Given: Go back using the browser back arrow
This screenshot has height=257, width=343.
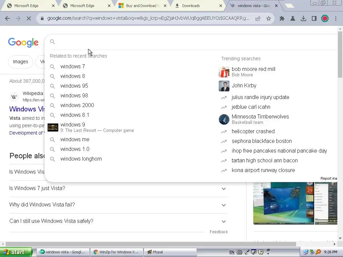Looking at the screenshot, I should tap(7, 19).
